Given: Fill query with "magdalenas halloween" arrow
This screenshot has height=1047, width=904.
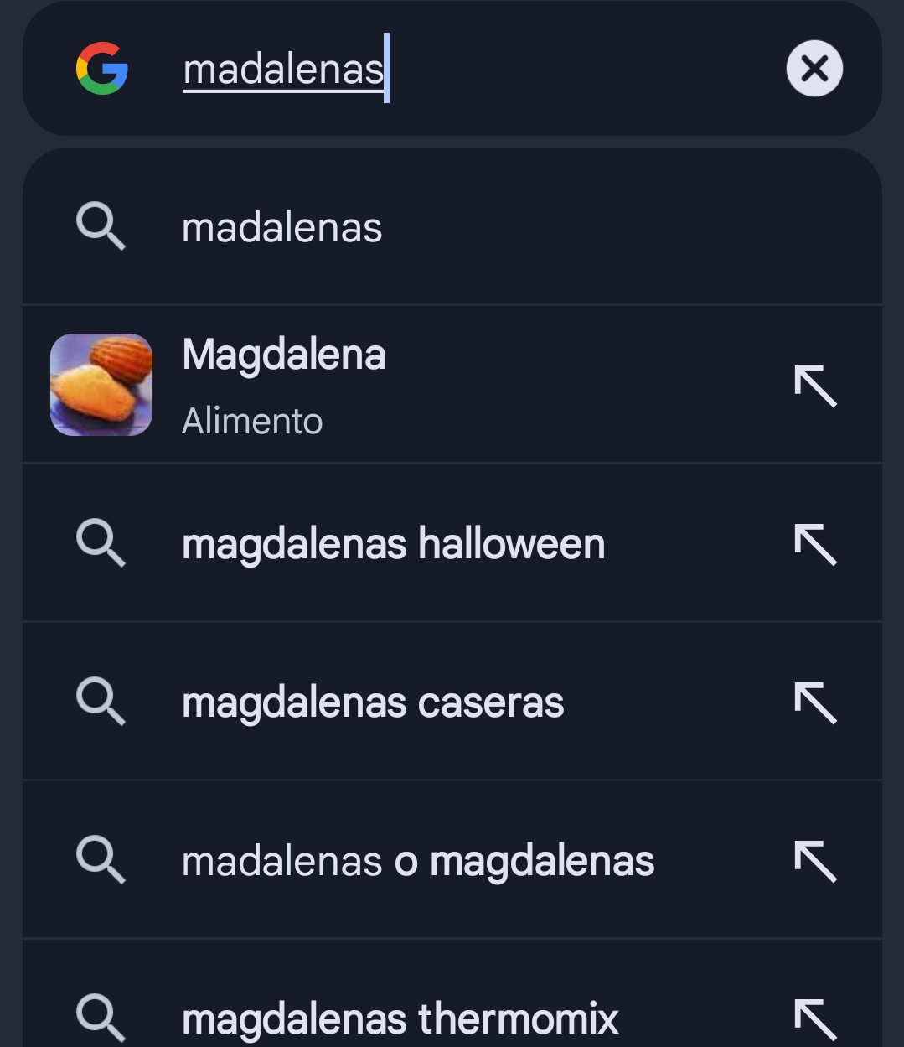Looking at the screenshot, I should pos(815,544).
